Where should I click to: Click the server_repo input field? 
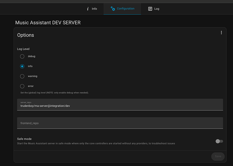(120, 104)
